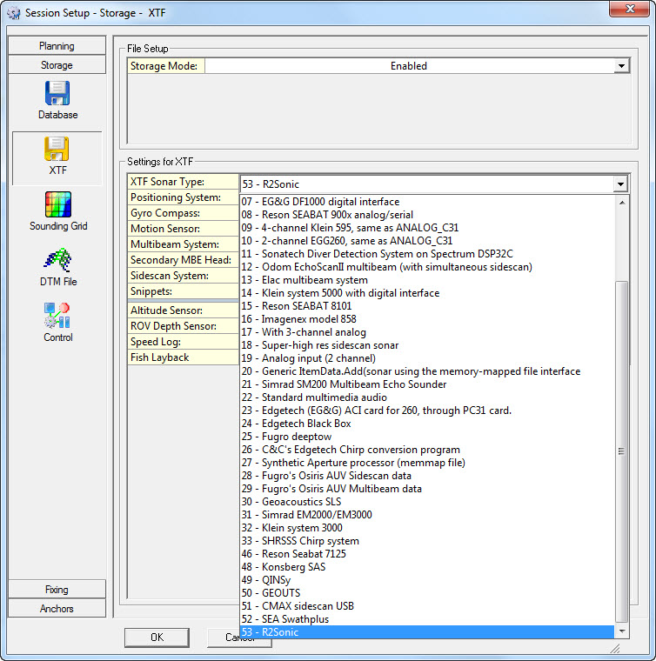Select 49 - QINSy sonar type
Screen dimensions: 656x661
pos(270,580)
